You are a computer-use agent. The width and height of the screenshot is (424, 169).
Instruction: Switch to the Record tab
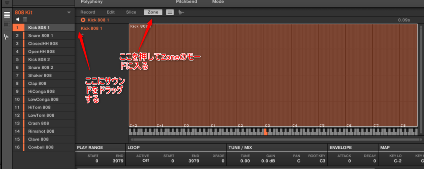(x=87, y=12)
